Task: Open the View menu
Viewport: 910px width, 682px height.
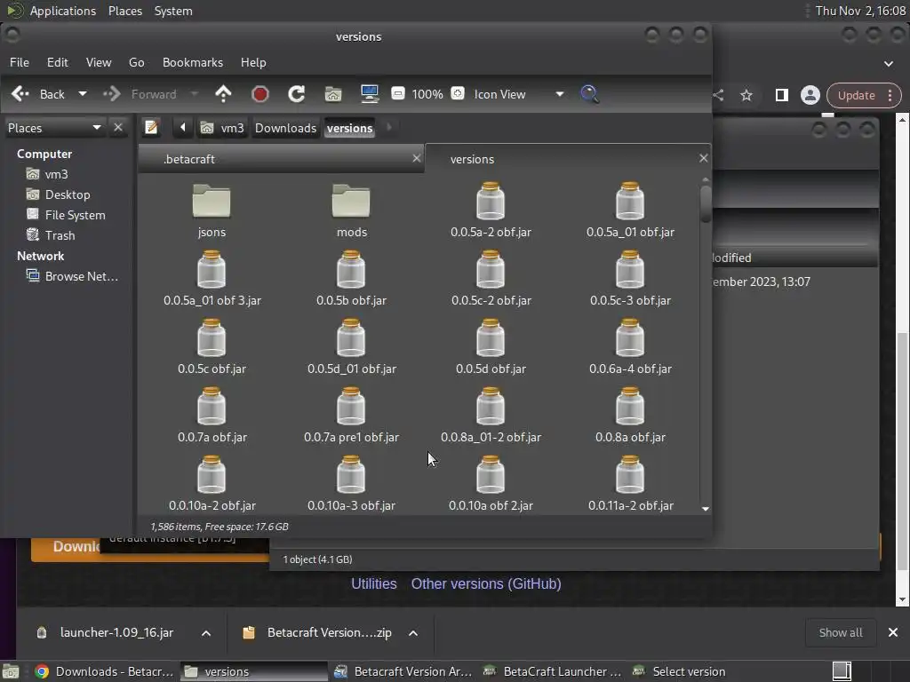Action: coord(99,62)
